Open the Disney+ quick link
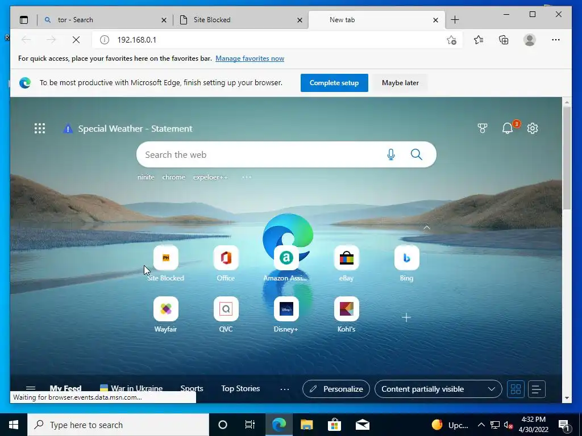Viewport: 582px width, 436px height. [286, 315]
